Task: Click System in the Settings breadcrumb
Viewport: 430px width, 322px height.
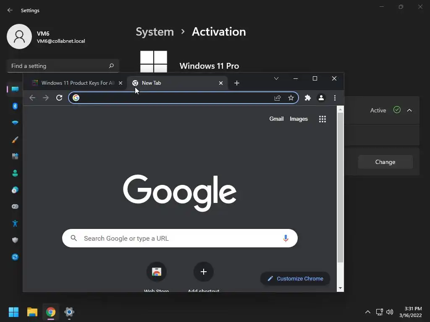Action: 155,32
